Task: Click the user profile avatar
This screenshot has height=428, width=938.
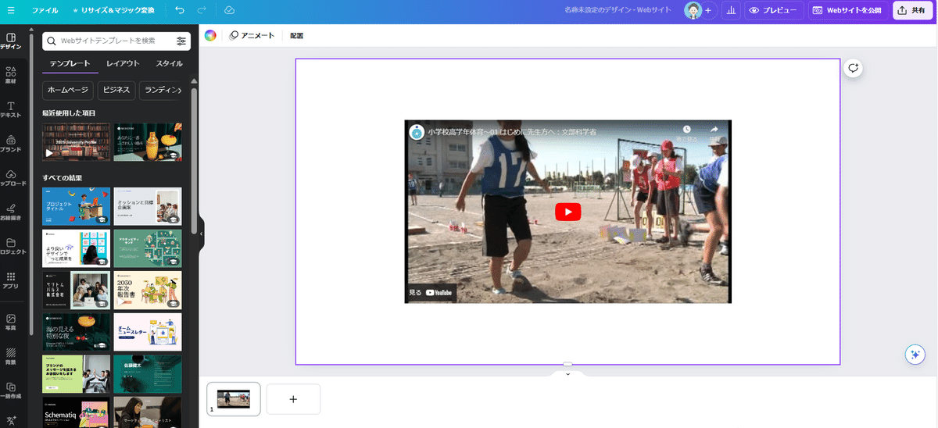Action: [693, 11]
